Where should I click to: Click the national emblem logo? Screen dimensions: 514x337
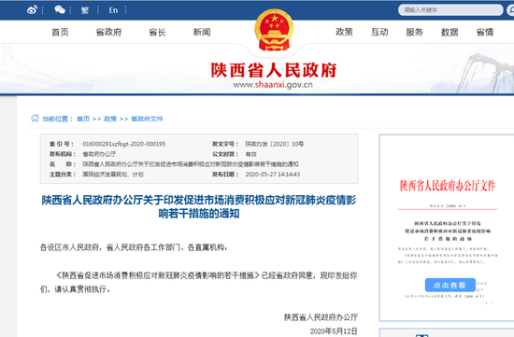click(x=274, y=30)
